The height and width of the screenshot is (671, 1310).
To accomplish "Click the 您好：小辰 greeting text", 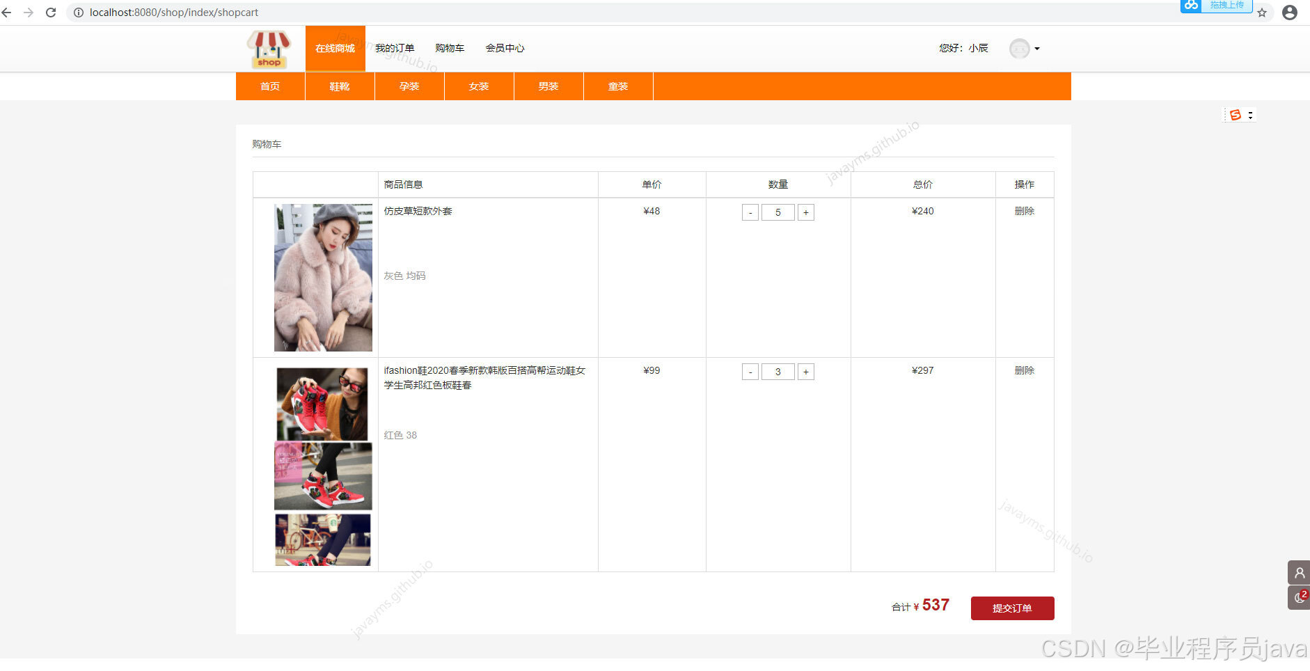I will coord(963,48).
